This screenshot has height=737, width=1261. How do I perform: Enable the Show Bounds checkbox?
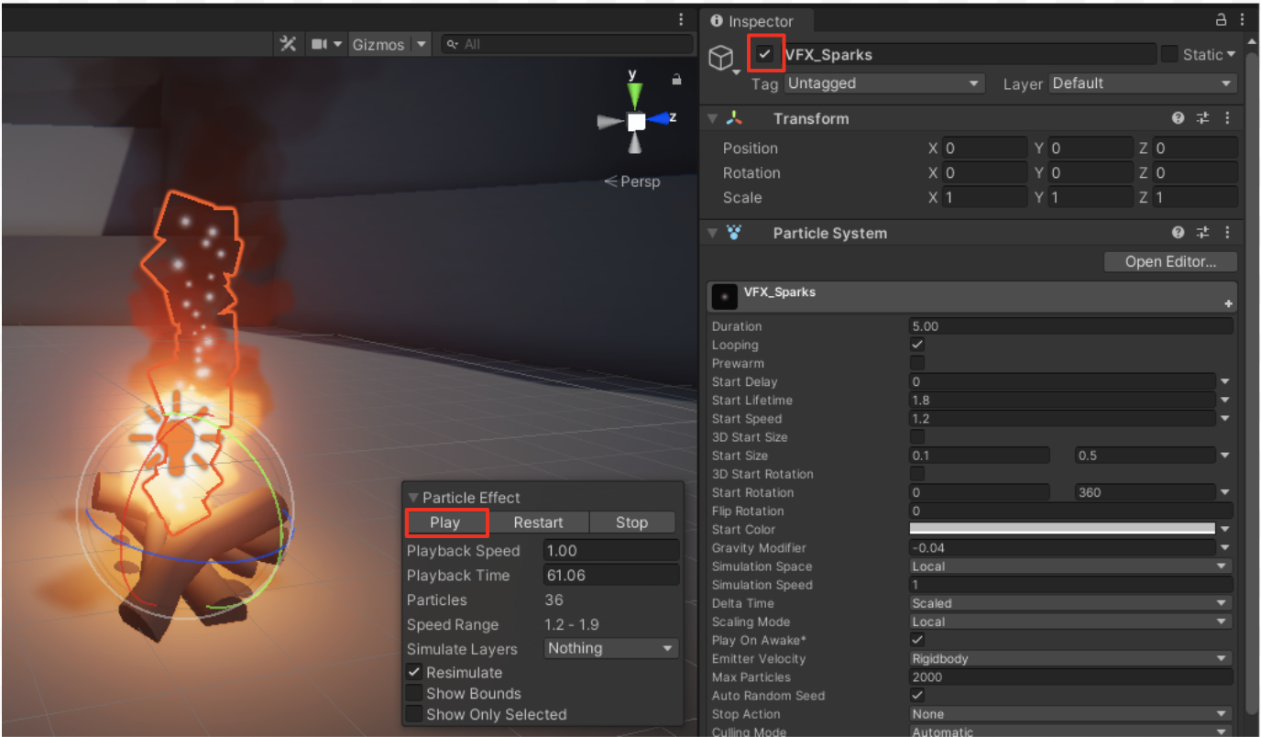(x=414, y=694)
